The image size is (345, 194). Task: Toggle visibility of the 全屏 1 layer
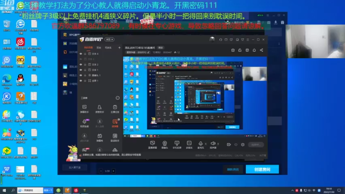point(81,81)
